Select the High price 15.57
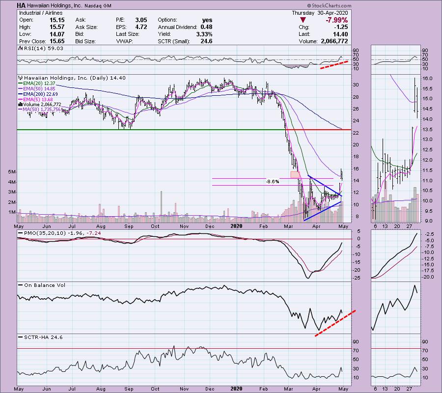 [57, 27]
